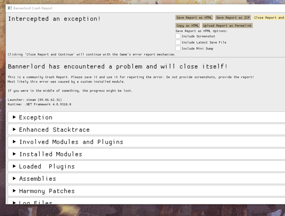Click the 'Most likely this error' sentence
285x216 pixels.
(66, 82)
